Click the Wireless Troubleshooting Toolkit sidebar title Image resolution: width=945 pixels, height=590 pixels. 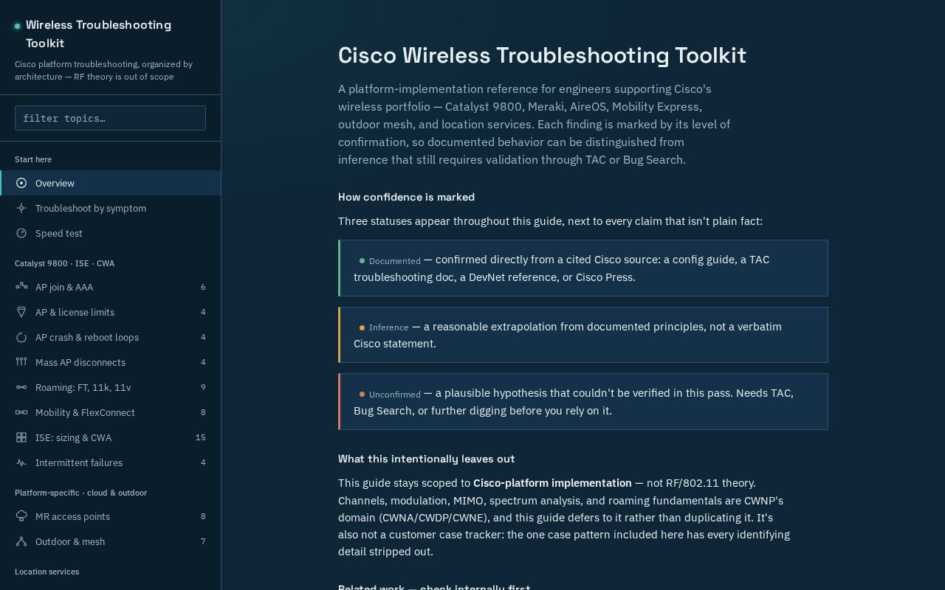coord(98,34)
